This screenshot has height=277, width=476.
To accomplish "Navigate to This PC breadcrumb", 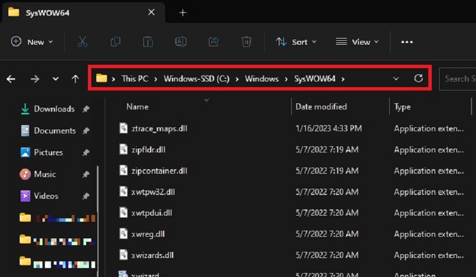I will pyautogui.click(x=135, y=79).
